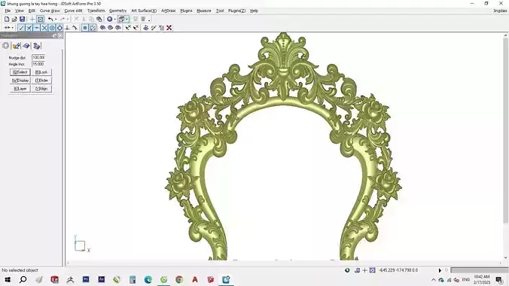Click the status bar crosshair icon

point(364,270)
